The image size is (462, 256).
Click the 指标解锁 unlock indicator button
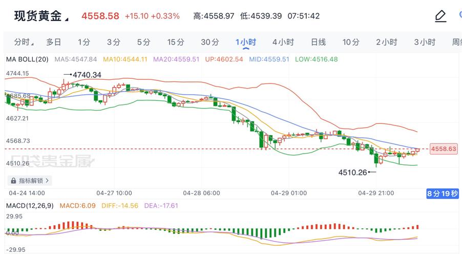(x=31, y=181)
